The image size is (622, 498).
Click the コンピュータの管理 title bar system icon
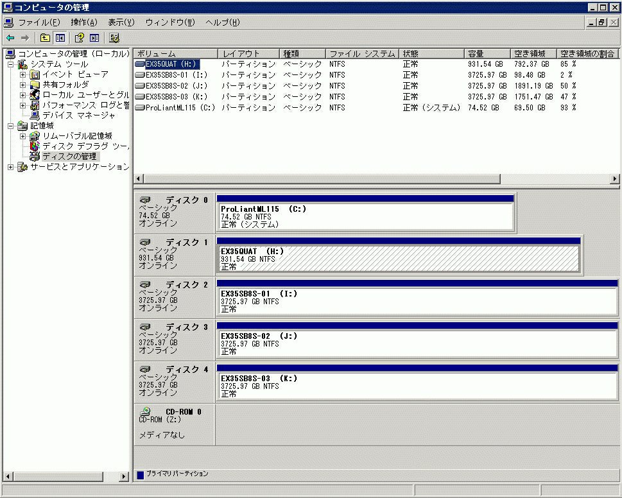click(x=8, y=7)
